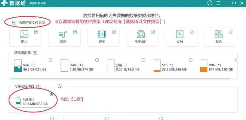
Task: Maximize the 数据蛙 window
Action: point(234,3)
